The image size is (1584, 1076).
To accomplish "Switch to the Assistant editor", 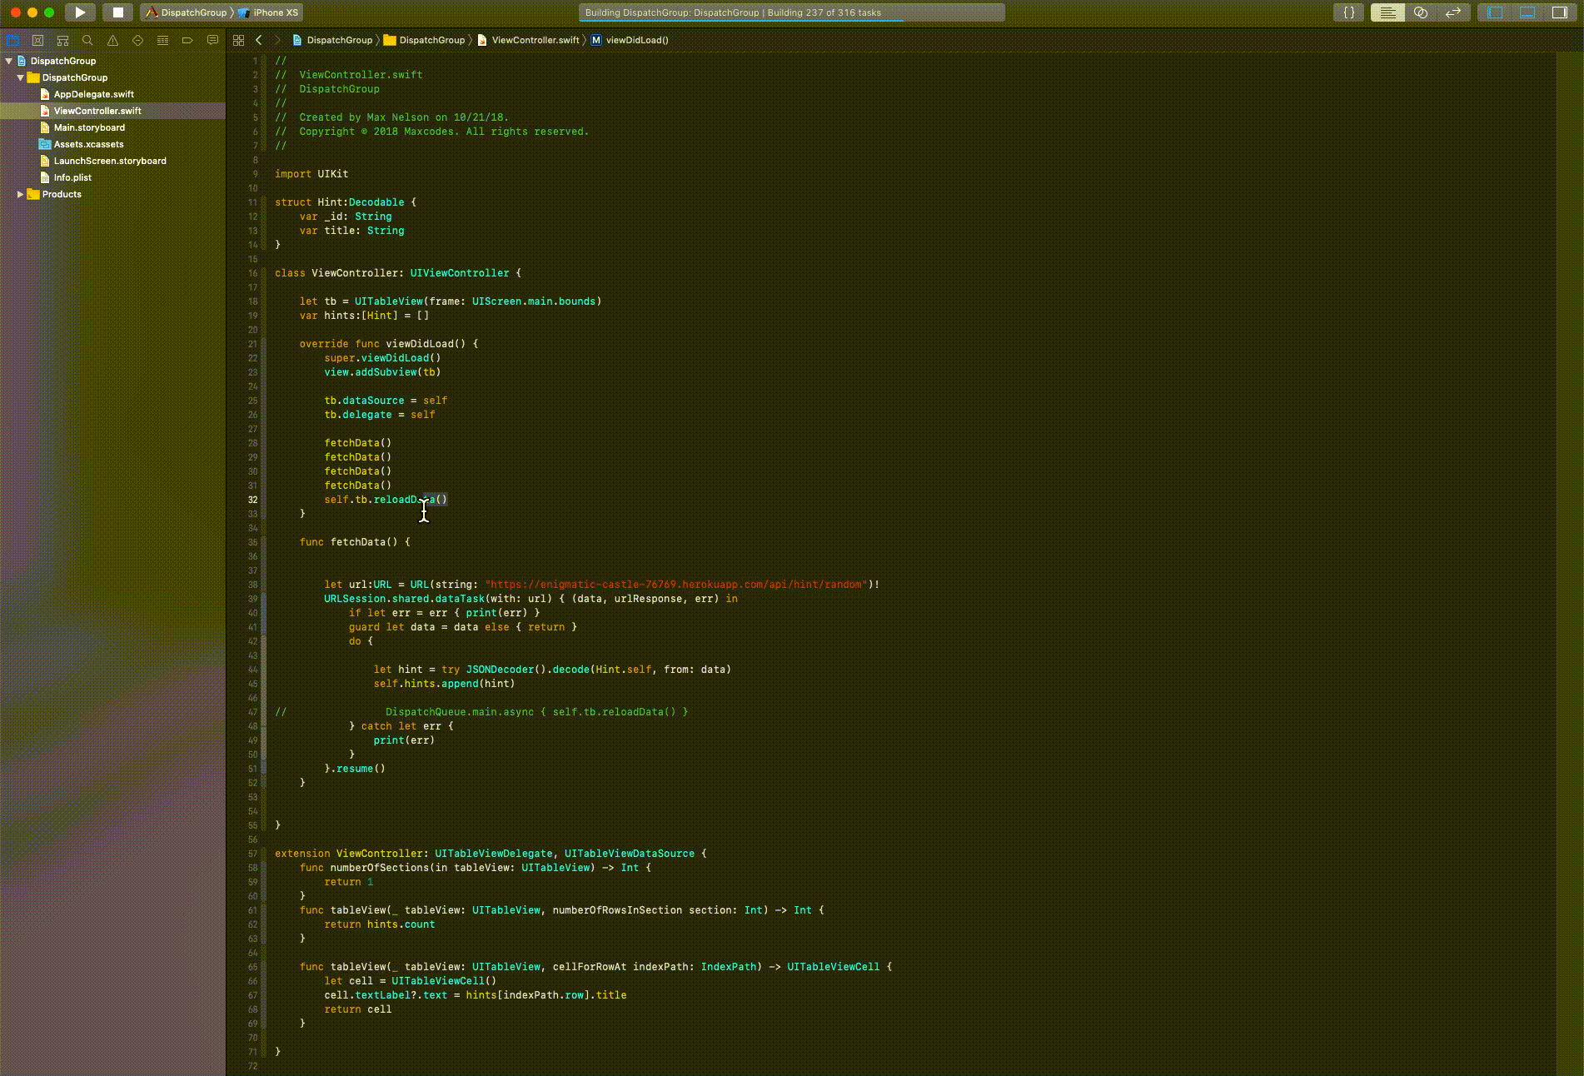I will (1421, 12).
